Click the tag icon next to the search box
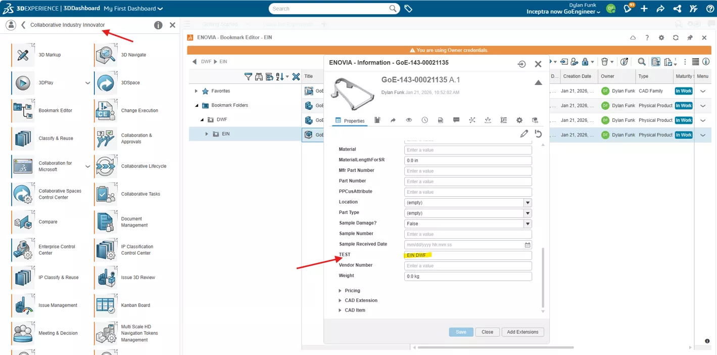The width and height of the screenshot is (717, 355). pyautogui.click(x=408, y=9)
